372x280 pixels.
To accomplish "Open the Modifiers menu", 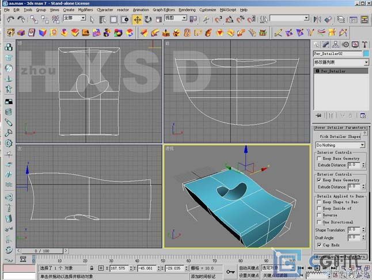I will coord(85,10).
